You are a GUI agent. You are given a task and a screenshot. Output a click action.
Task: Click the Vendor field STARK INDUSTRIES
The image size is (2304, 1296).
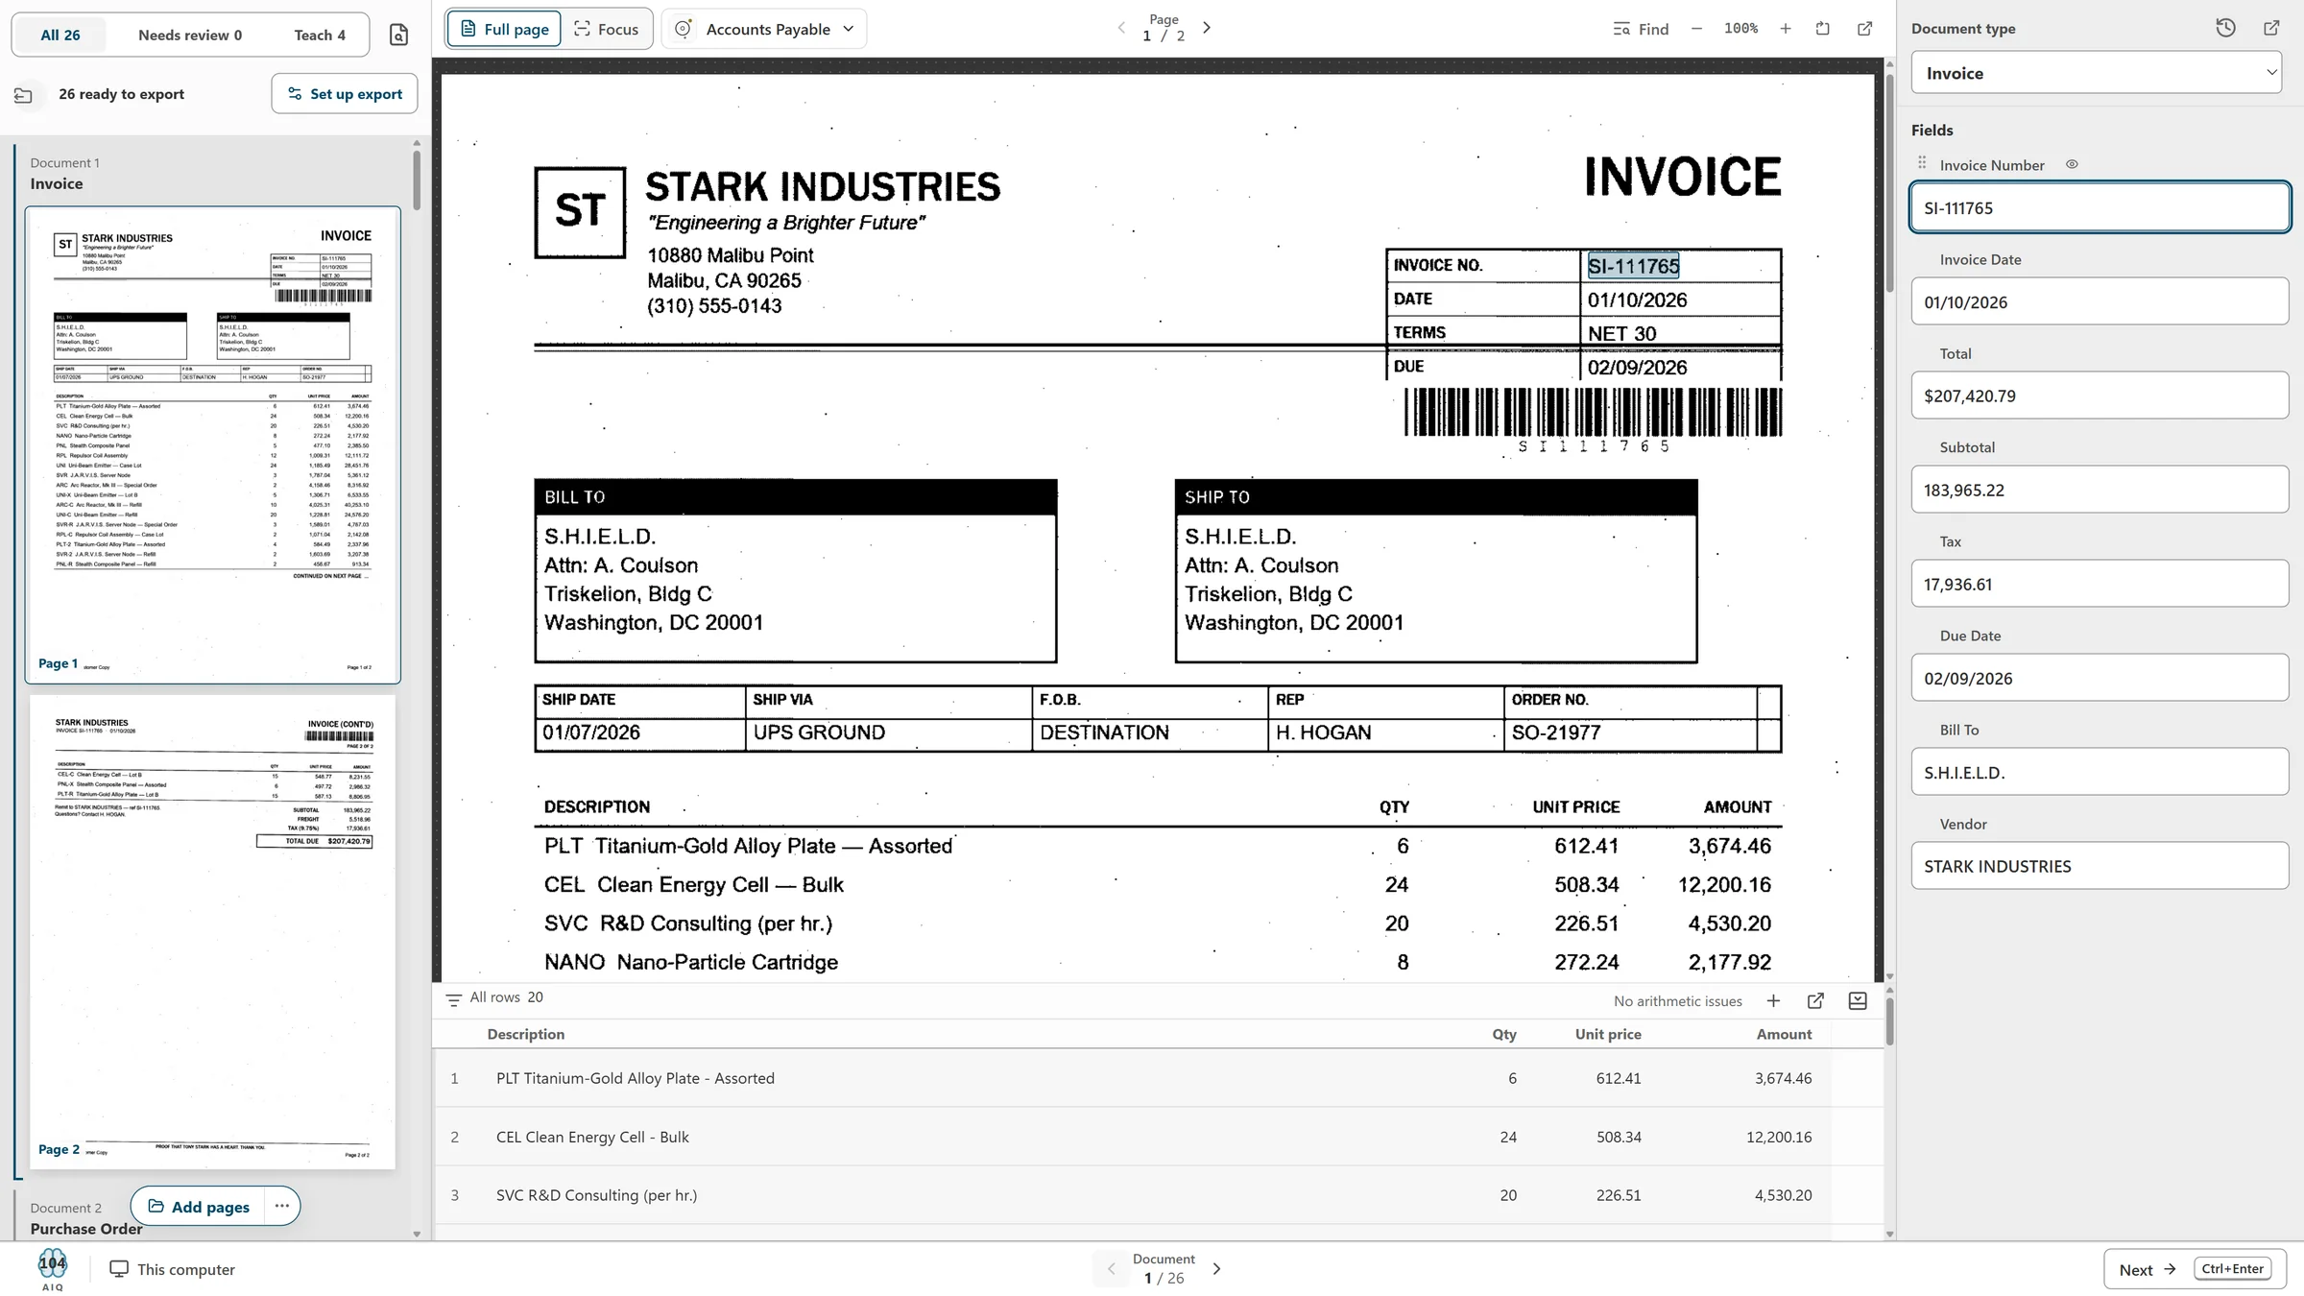coord(2100,867)
